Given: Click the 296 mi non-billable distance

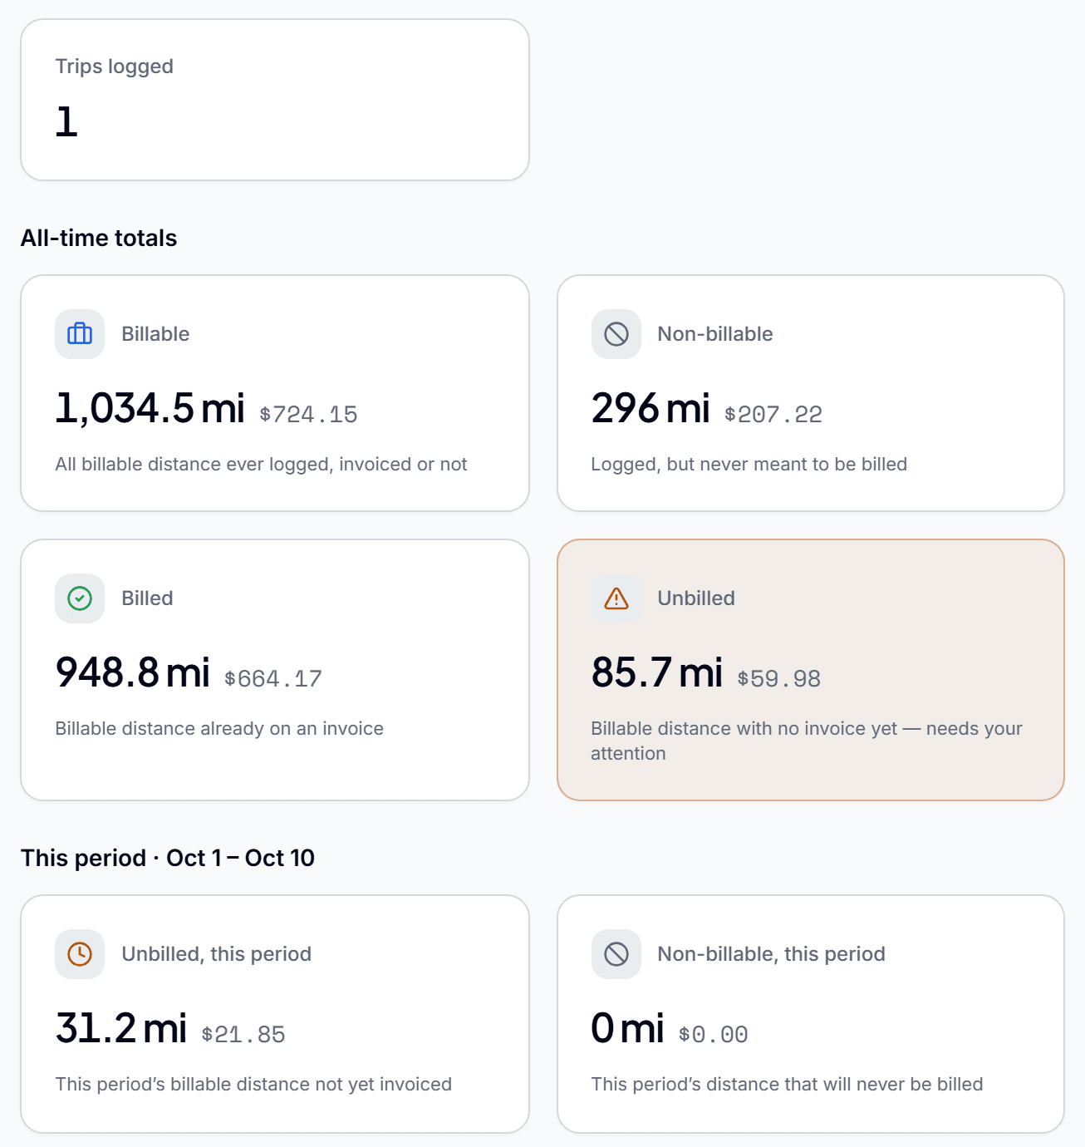Looking at the screenshot, I should (651, 408).
